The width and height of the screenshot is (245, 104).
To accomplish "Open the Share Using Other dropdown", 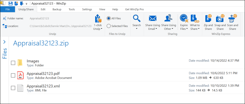I will [172, 29].
